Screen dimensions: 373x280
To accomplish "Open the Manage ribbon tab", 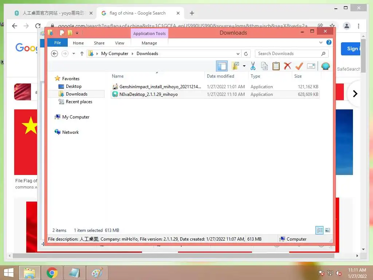I will click(149, 43).
